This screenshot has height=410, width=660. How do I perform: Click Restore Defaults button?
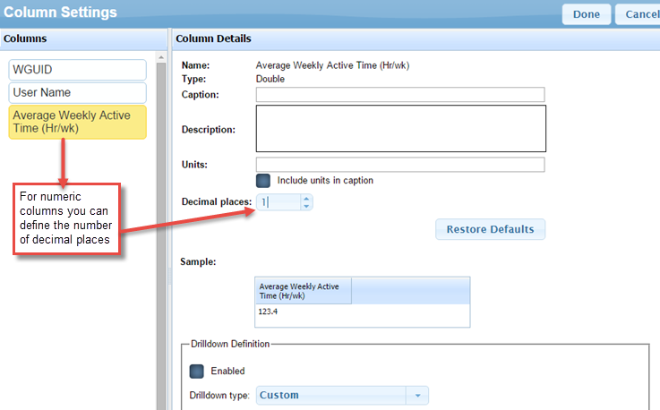coord(491,229)
